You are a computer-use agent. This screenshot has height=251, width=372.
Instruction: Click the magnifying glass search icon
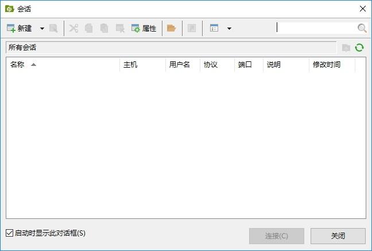tap(362, 28)
